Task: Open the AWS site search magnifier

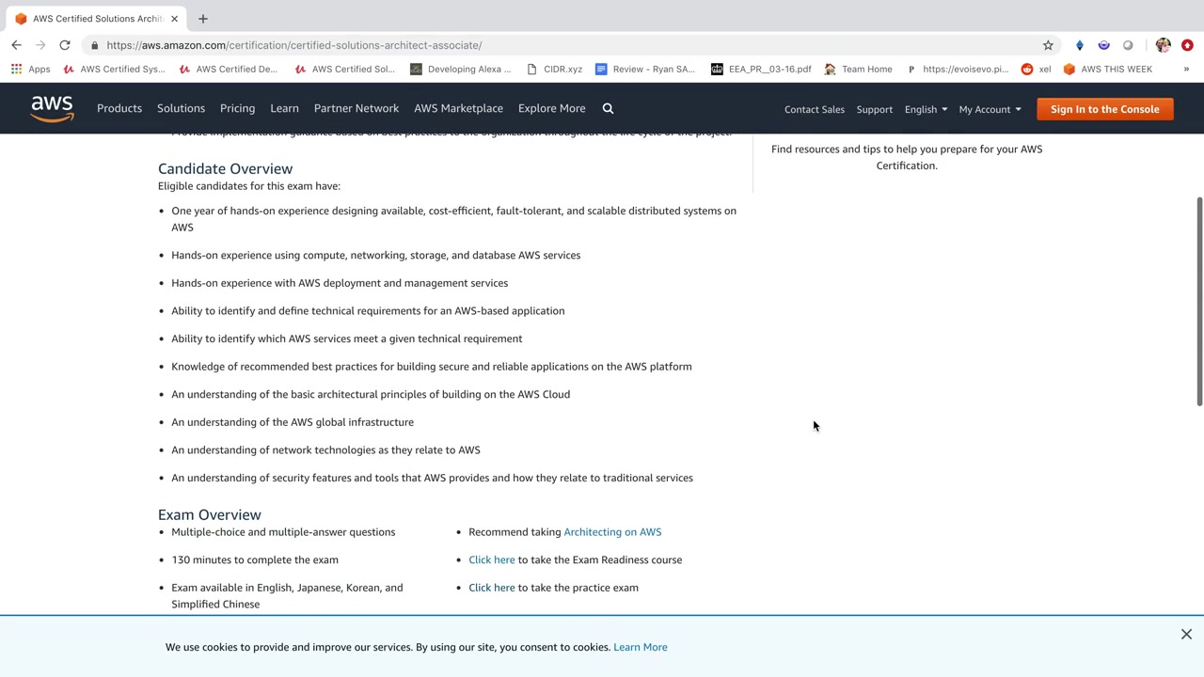Action: tap(608, 108)
